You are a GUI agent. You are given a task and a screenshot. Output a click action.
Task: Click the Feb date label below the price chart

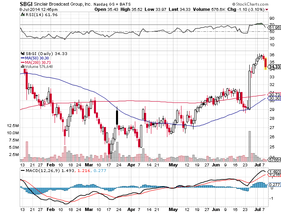tap(51, 165)
